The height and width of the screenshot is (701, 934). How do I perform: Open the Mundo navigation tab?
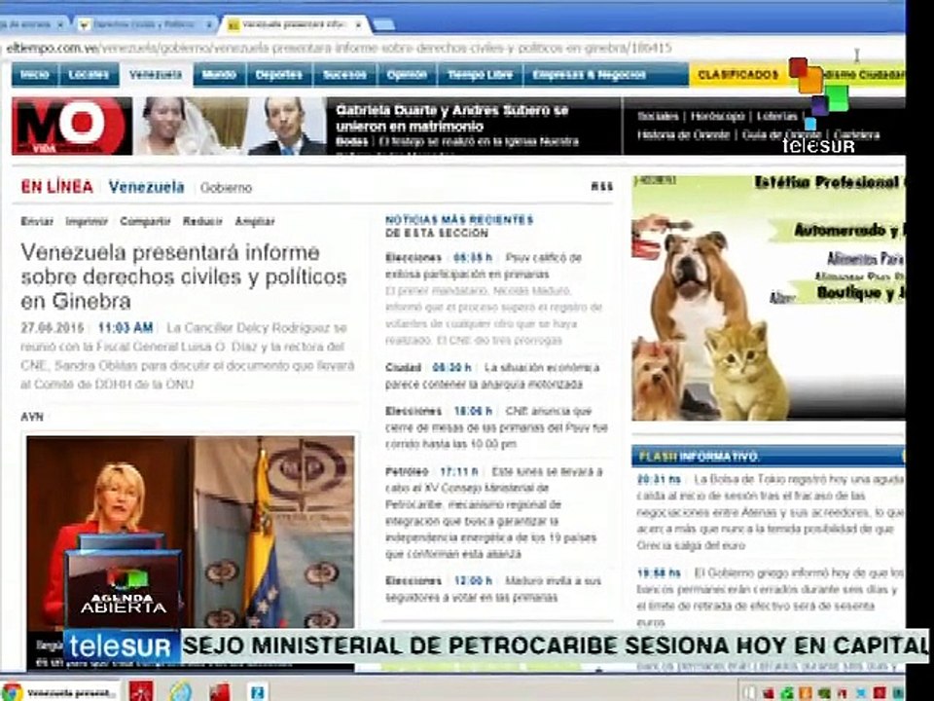click(x=219, y=75)
